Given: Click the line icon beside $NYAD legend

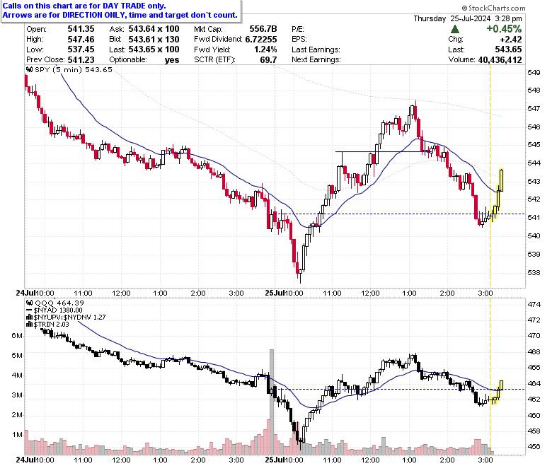Looking at the screenshot, I should [29, 310].
